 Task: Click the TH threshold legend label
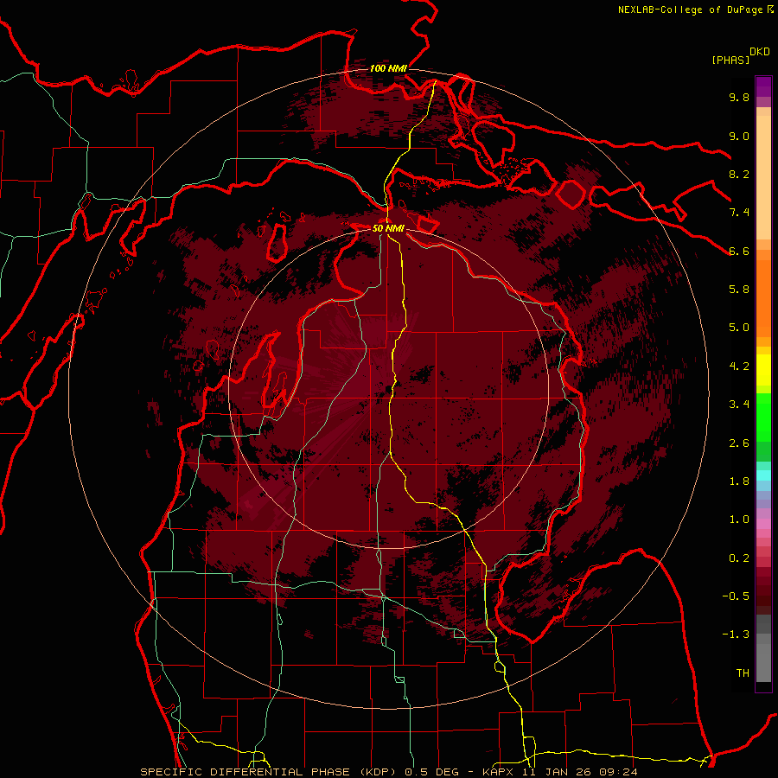pos(743,673)
